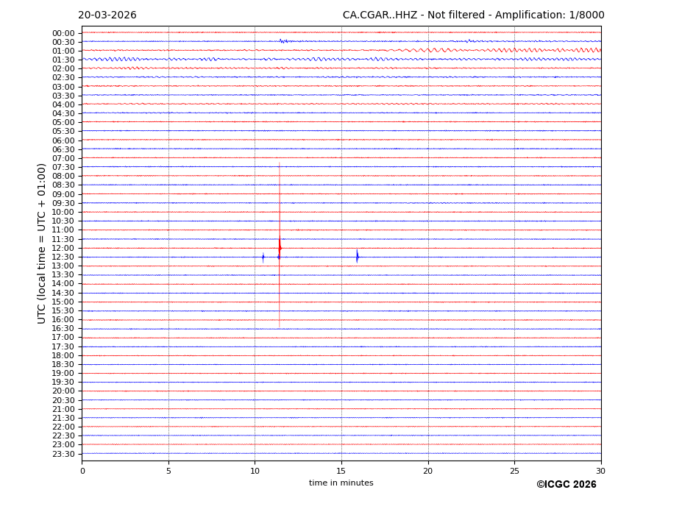Click the 0 tick on the minutes axis
Image resolution: width=682 pixels, height=512 pixels.
click(x=82, y=471)
